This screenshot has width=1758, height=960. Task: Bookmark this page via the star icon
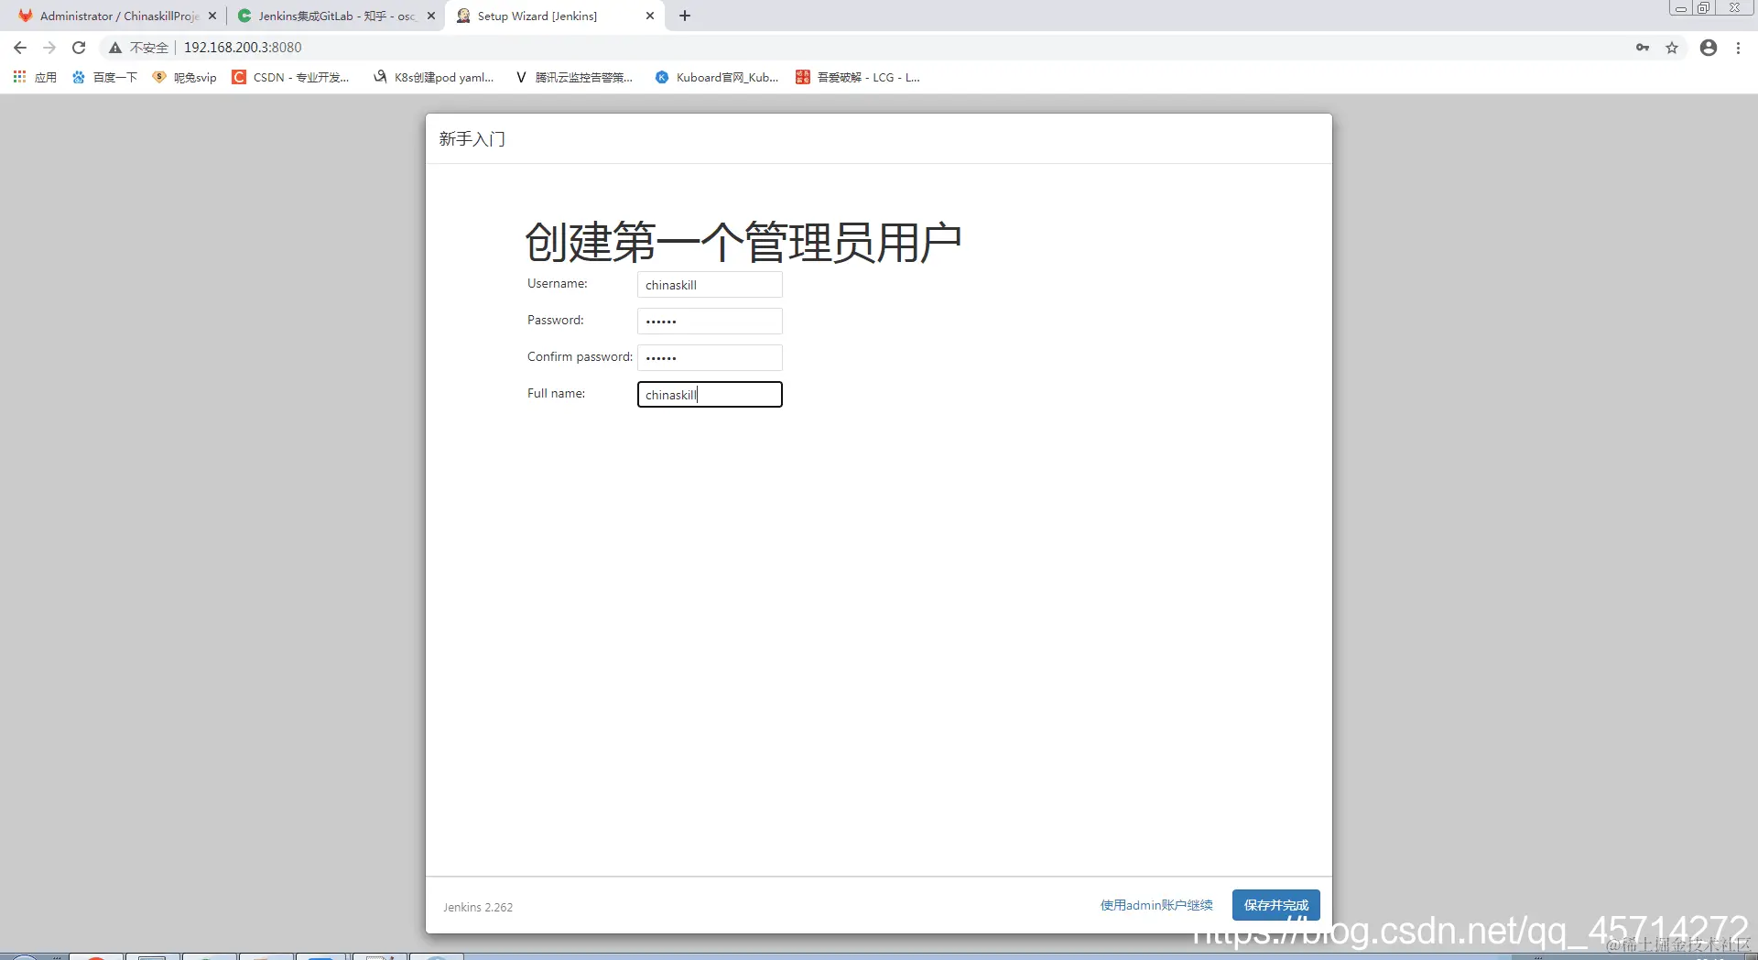tap(1672, 47)
